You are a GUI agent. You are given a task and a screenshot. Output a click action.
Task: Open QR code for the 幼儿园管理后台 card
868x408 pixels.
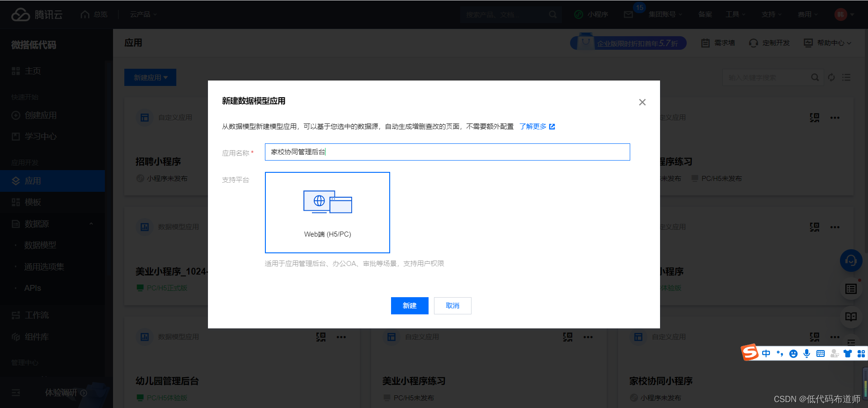pyautogui.click(x=321, y=337)
